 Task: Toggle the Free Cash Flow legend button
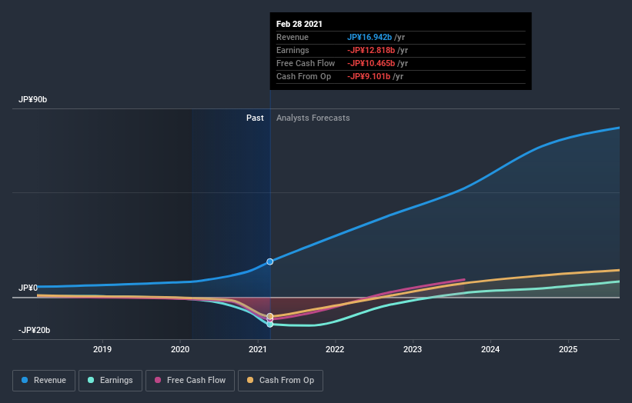[190, 381]
